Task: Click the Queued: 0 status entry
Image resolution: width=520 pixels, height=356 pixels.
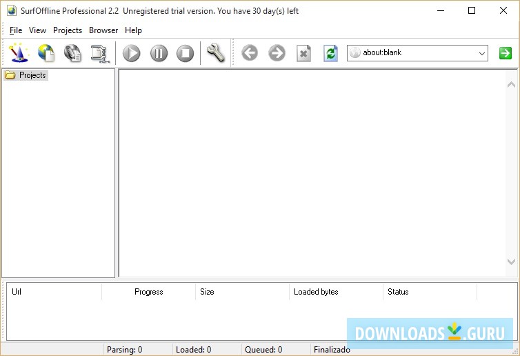Action: pos(263,350)
